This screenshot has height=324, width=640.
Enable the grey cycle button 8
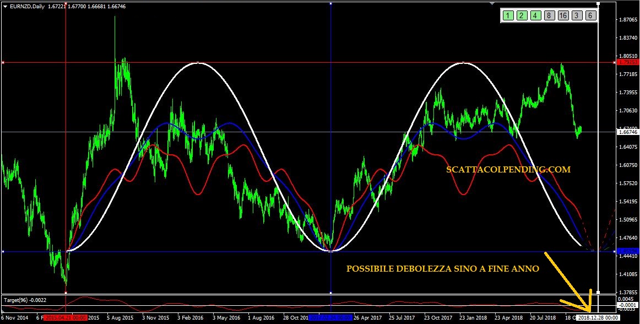click(x=549, y=15)
